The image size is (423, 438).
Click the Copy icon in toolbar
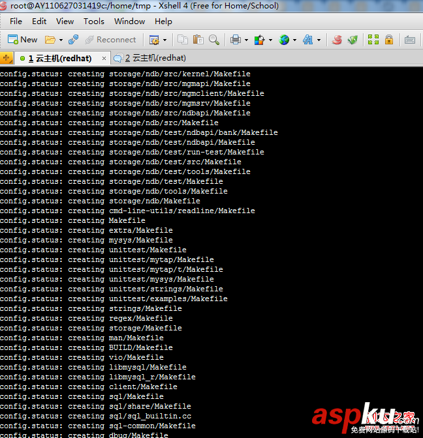click(183, 40)
